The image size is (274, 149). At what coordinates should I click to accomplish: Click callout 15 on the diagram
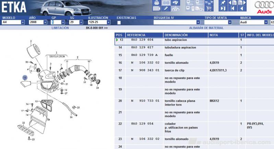(x=36, y=101)
